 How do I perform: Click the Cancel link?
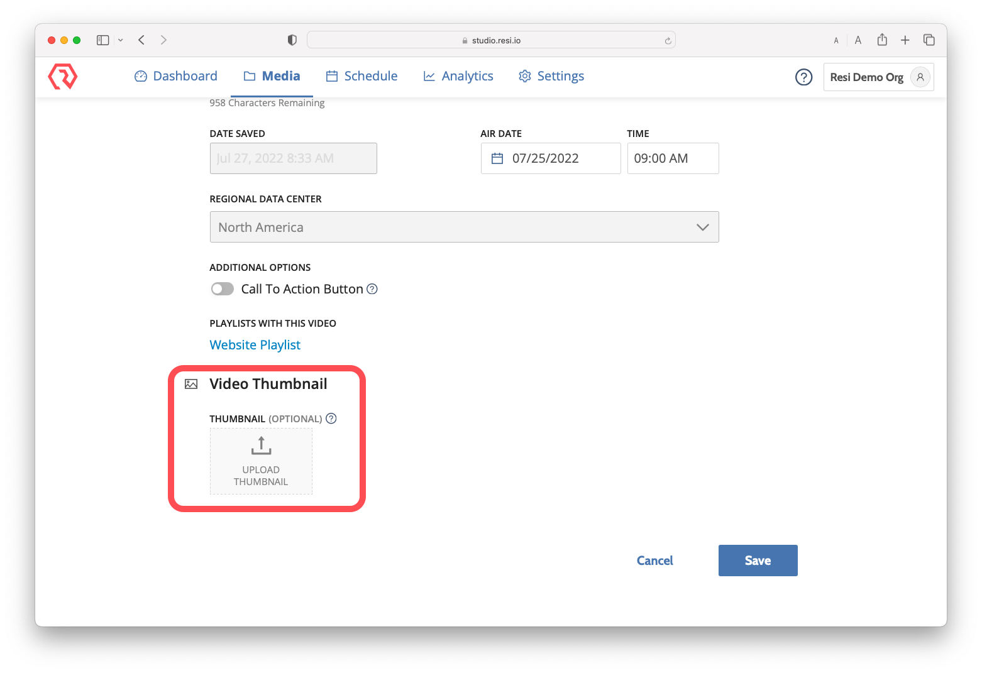click(655, 561)
